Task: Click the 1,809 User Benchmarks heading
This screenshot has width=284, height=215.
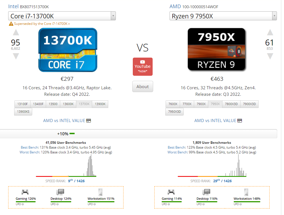Action: tap(212, 143)
